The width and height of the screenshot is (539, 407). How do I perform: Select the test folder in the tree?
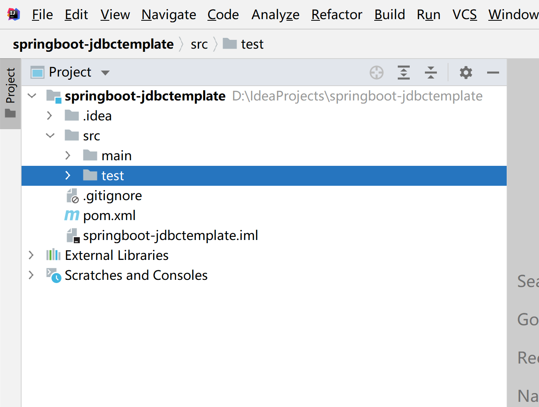pos(113,175)
